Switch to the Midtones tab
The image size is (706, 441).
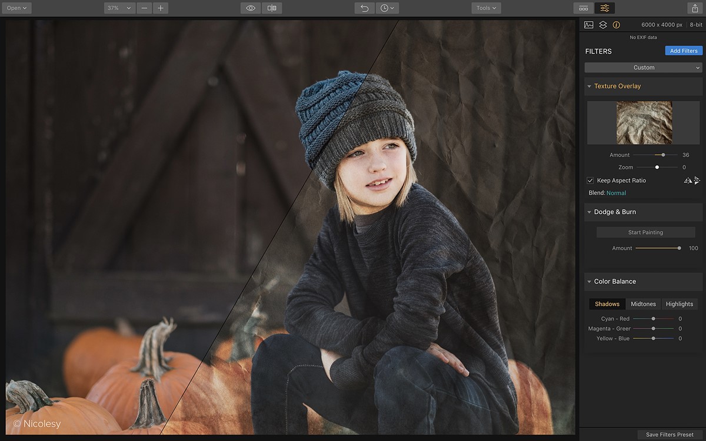(x=643, y=304)
